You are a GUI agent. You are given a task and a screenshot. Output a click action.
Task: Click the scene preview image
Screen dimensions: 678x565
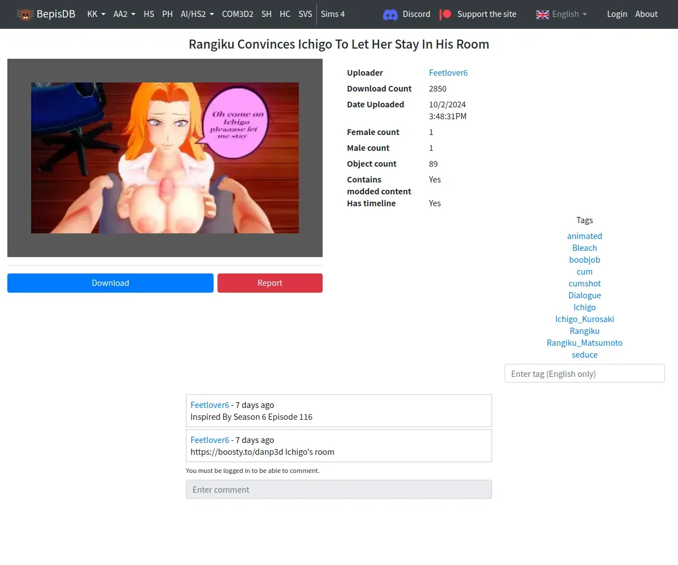tap(165, 158)
